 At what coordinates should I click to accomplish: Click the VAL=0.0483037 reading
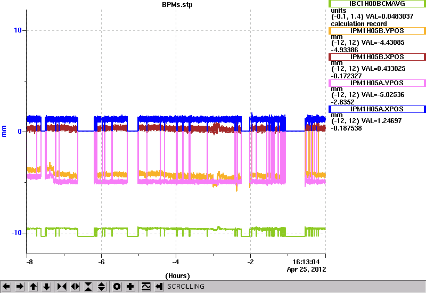[390, 17]
